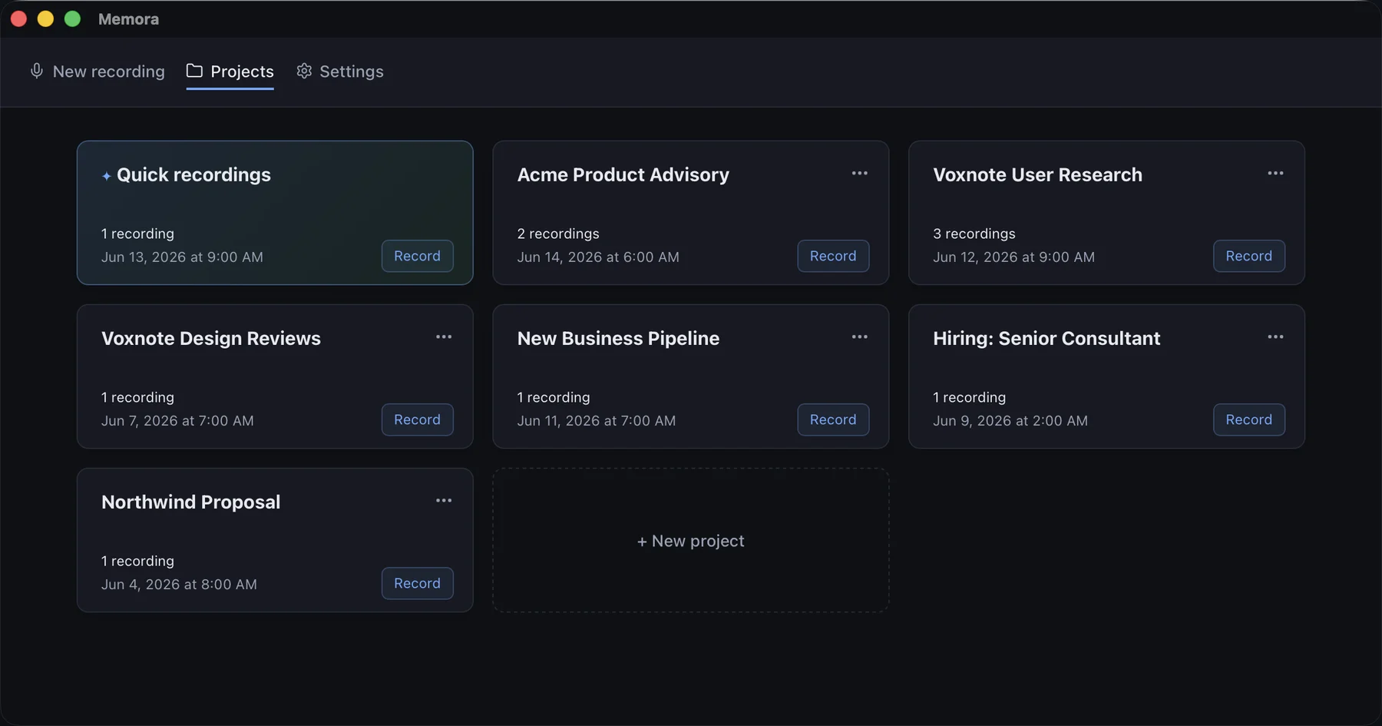1382x726 pixels.
Task: Click the date Jun 14, 2026 at 6:00 AM
Action: click(x=598, y=257)
